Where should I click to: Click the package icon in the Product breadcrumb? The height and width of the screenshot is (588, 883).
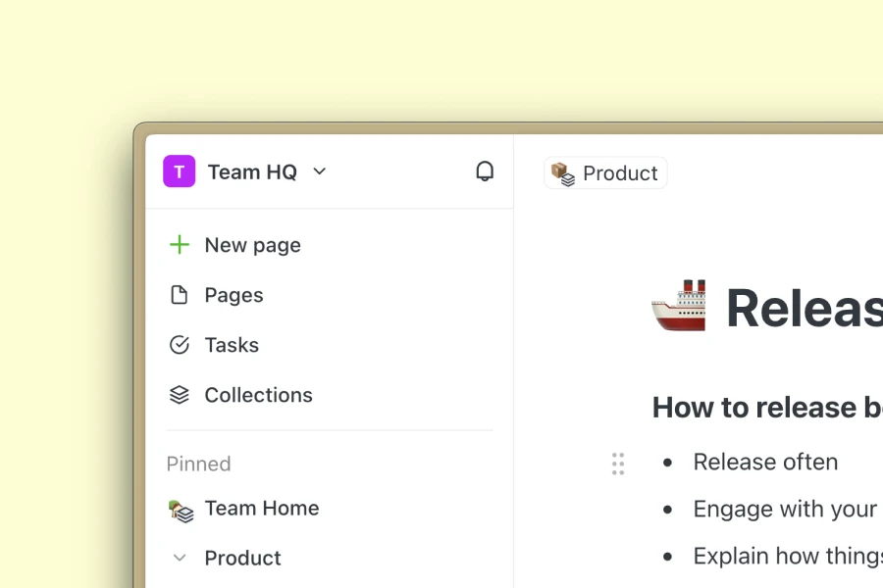click(562, 173)
